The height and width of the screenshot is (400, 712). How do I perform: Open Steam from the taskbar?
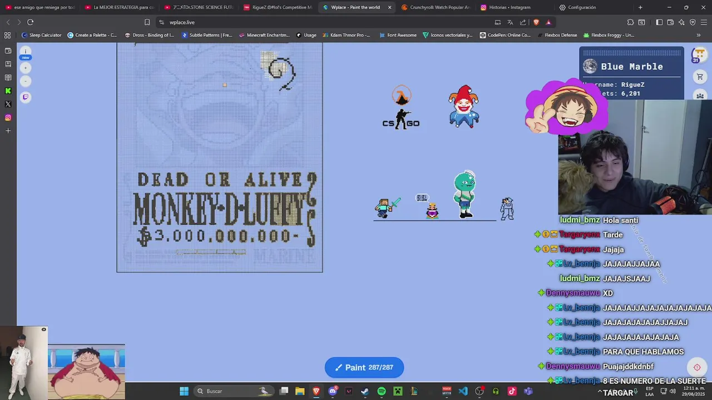[365, 391]
